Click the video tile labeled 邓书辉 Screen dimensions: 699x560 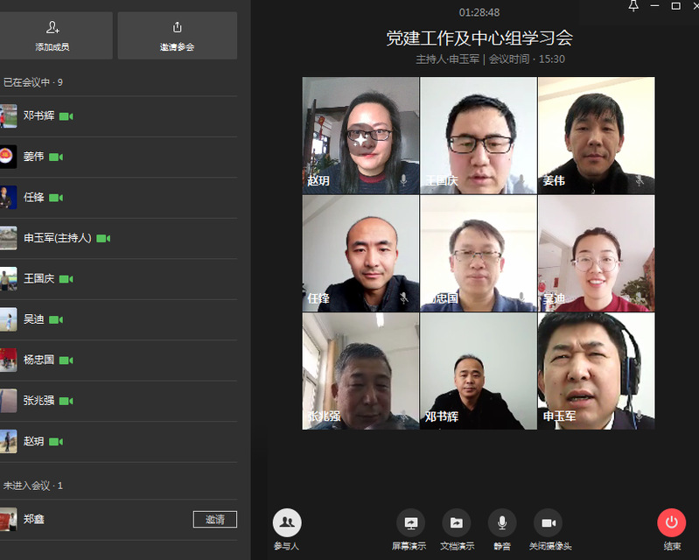pos(478,371)
